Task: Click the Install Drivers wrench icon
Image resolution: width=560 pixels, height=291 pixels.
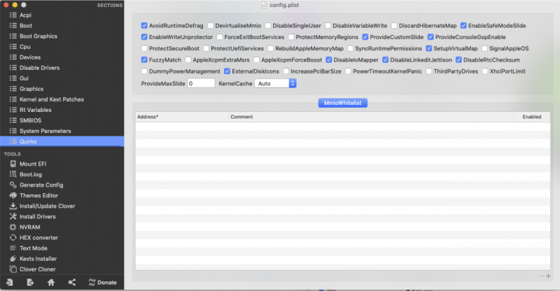Action: tap(13, 216)
